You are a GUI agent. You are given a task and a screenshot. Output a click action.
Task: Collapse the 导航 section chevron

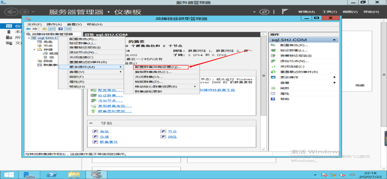(91, 123)
